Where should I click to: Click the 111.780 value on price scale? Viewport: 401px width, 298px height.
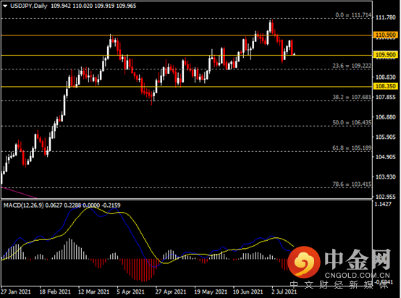point(385,17)
